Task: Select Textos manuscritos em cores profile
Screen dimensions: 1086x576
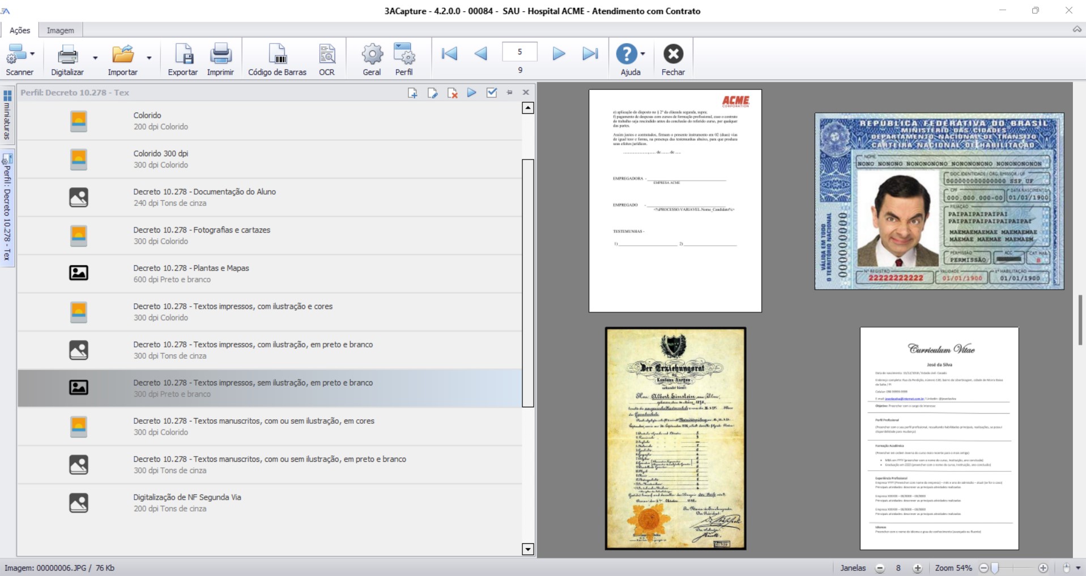Action: coord(270,427)
